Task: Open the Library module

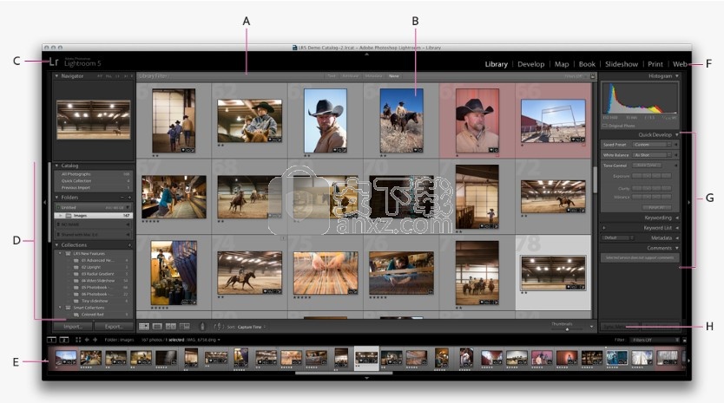Action: point(497,64)
